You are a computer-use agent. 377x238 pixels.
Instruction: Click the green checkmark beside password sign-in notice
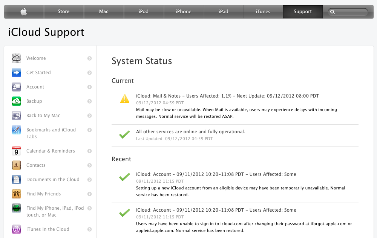[124, 212]
